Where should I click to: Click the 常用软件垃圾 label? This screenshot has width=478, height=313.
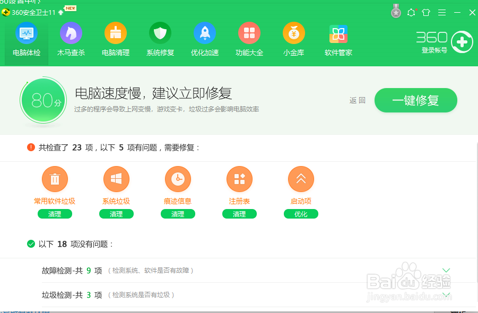pos(55,201)
